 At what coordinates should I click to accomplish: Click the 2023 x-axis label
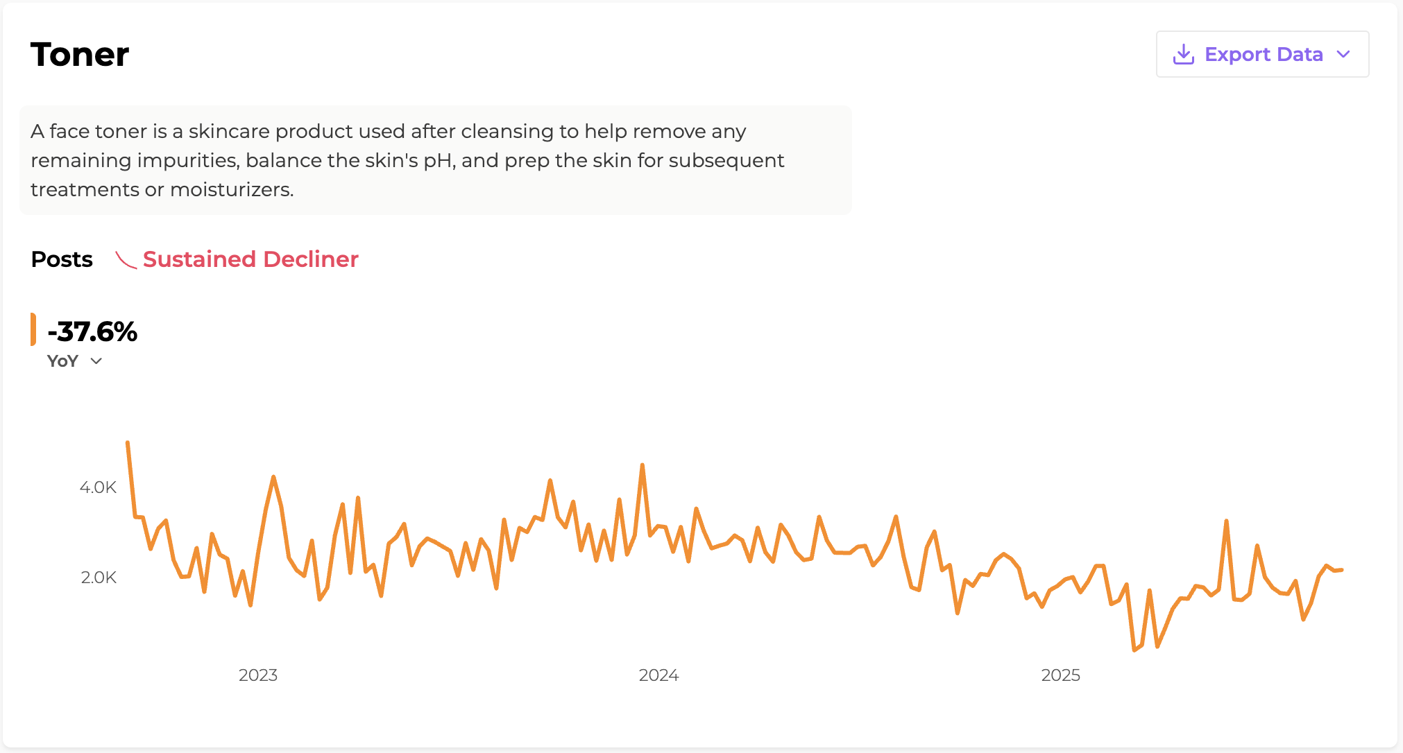click(258, 675)
